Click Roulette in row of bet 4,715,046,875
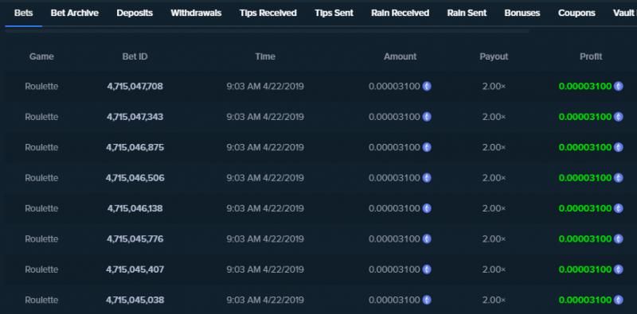Viewport: 637px width, 314px height. (41, 147)
